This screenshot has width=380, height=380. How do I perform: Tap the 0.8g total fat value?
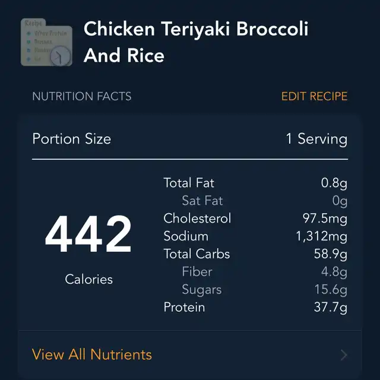(x=334, y=183)
